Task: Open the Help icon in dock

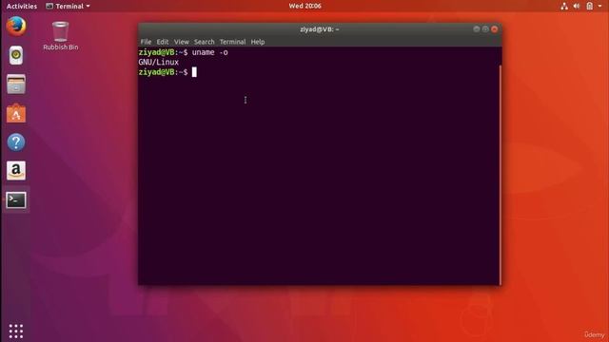Action: [x=16, y=142]
